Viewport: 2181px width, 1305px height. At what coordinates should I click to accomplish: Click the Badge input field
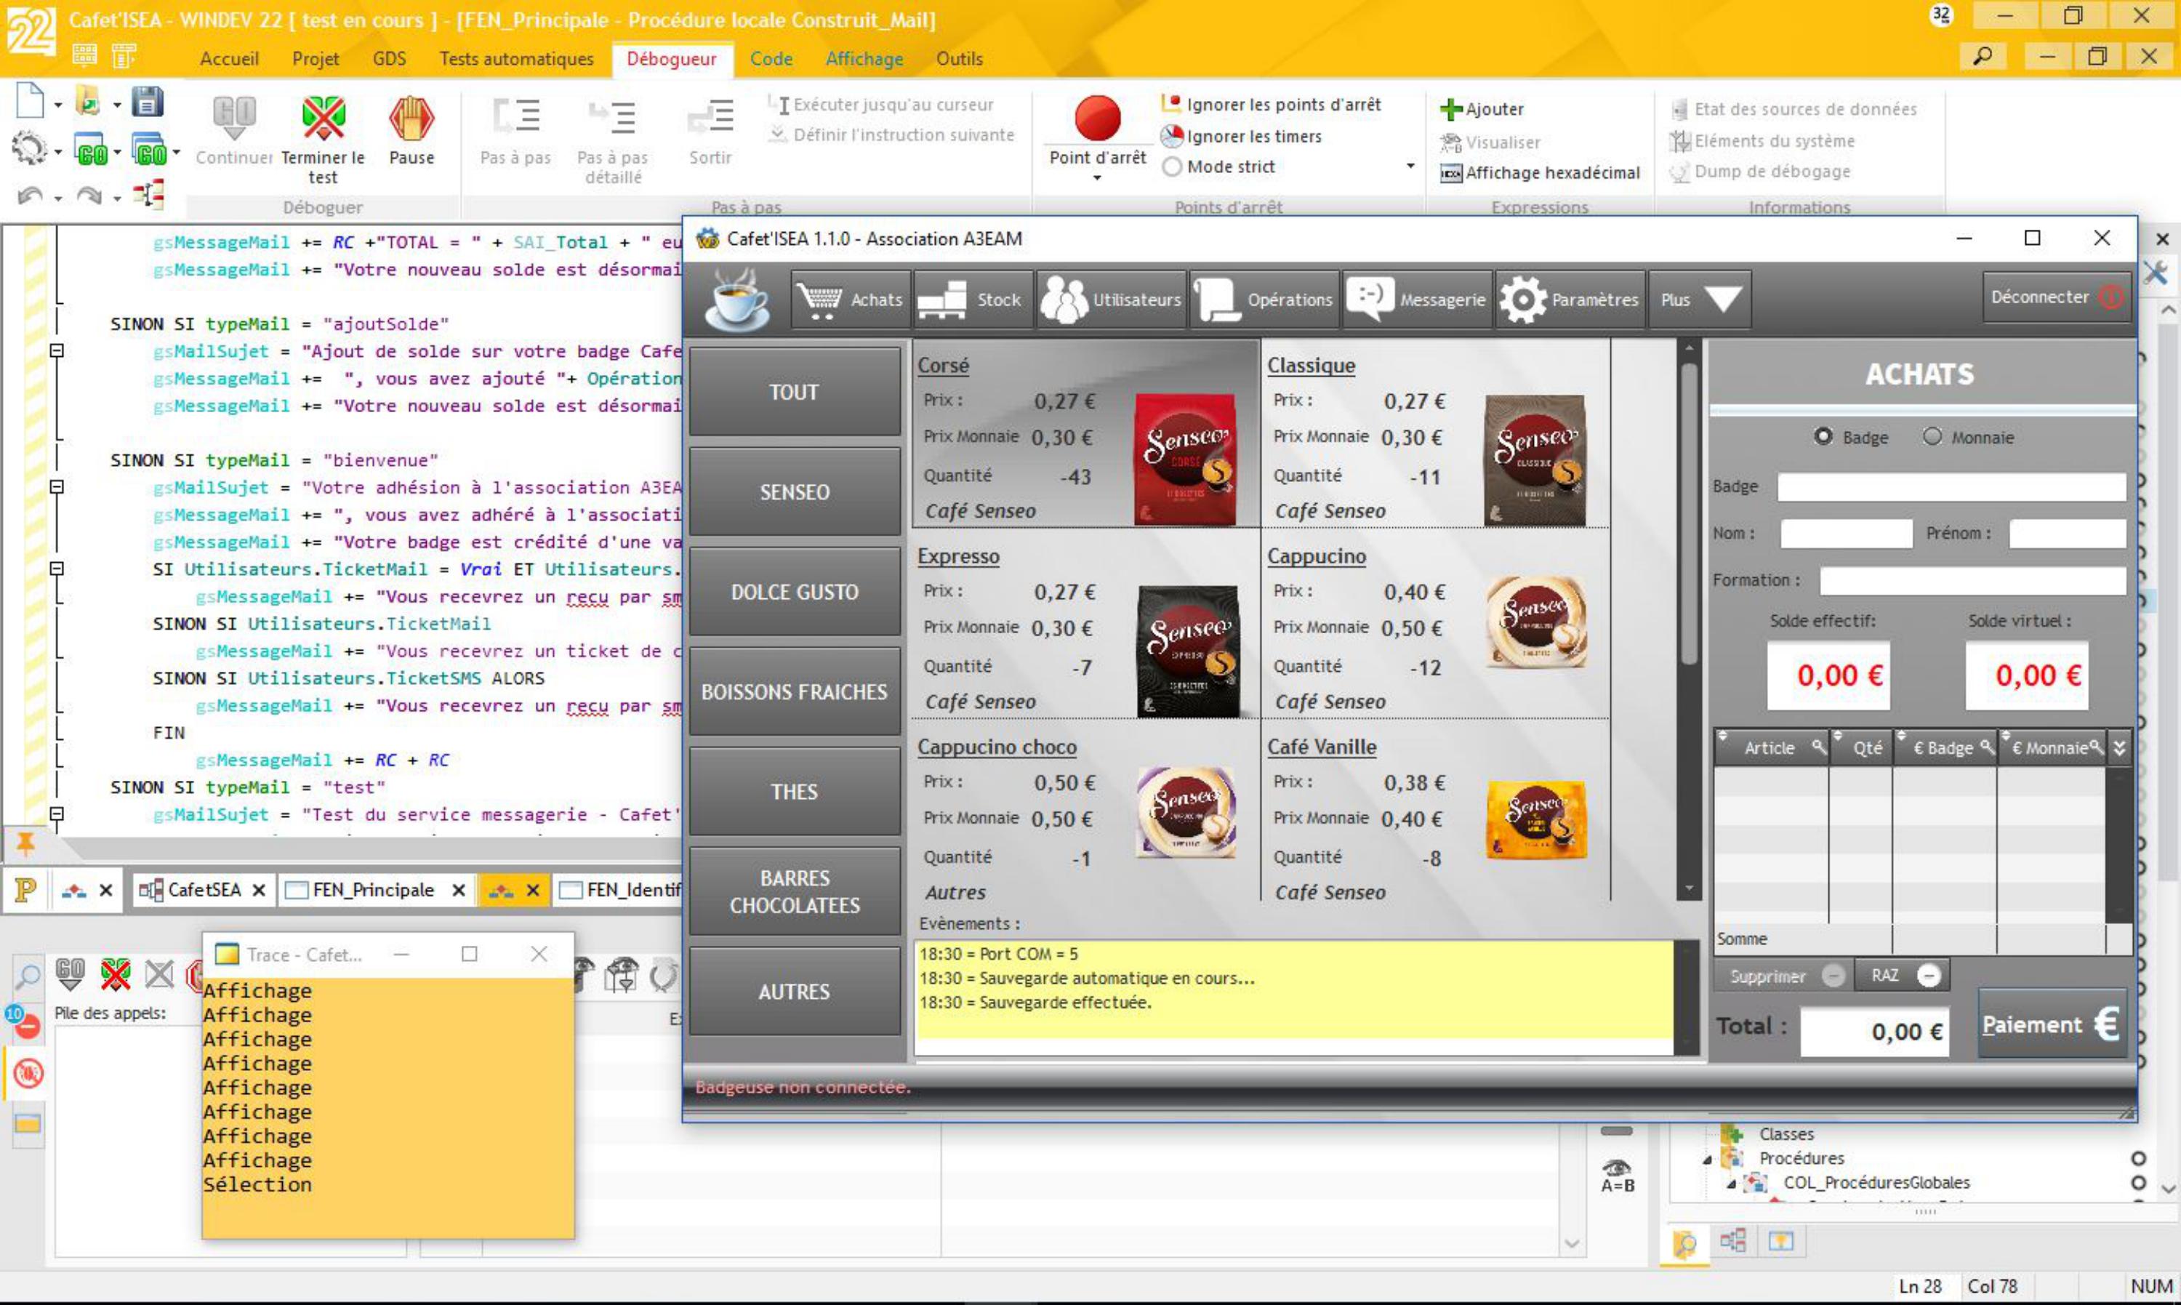(1951, 486)
